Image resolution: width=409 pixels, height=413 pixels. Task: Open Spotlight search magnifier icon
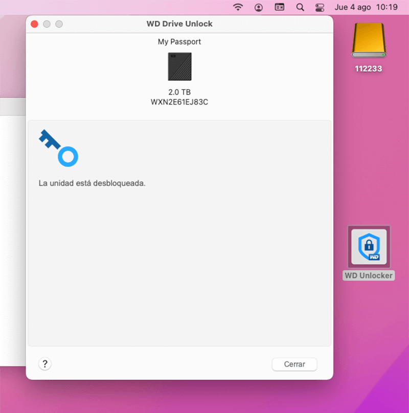(300, 7)
